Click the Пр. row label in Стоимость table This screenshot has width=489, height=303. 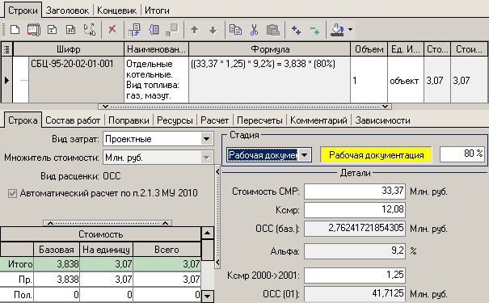pyautogui.click(x=17, y=279)
